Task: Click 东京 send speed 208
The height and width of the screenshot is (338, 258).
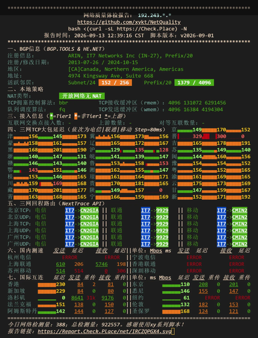Action: coord(203,284)
